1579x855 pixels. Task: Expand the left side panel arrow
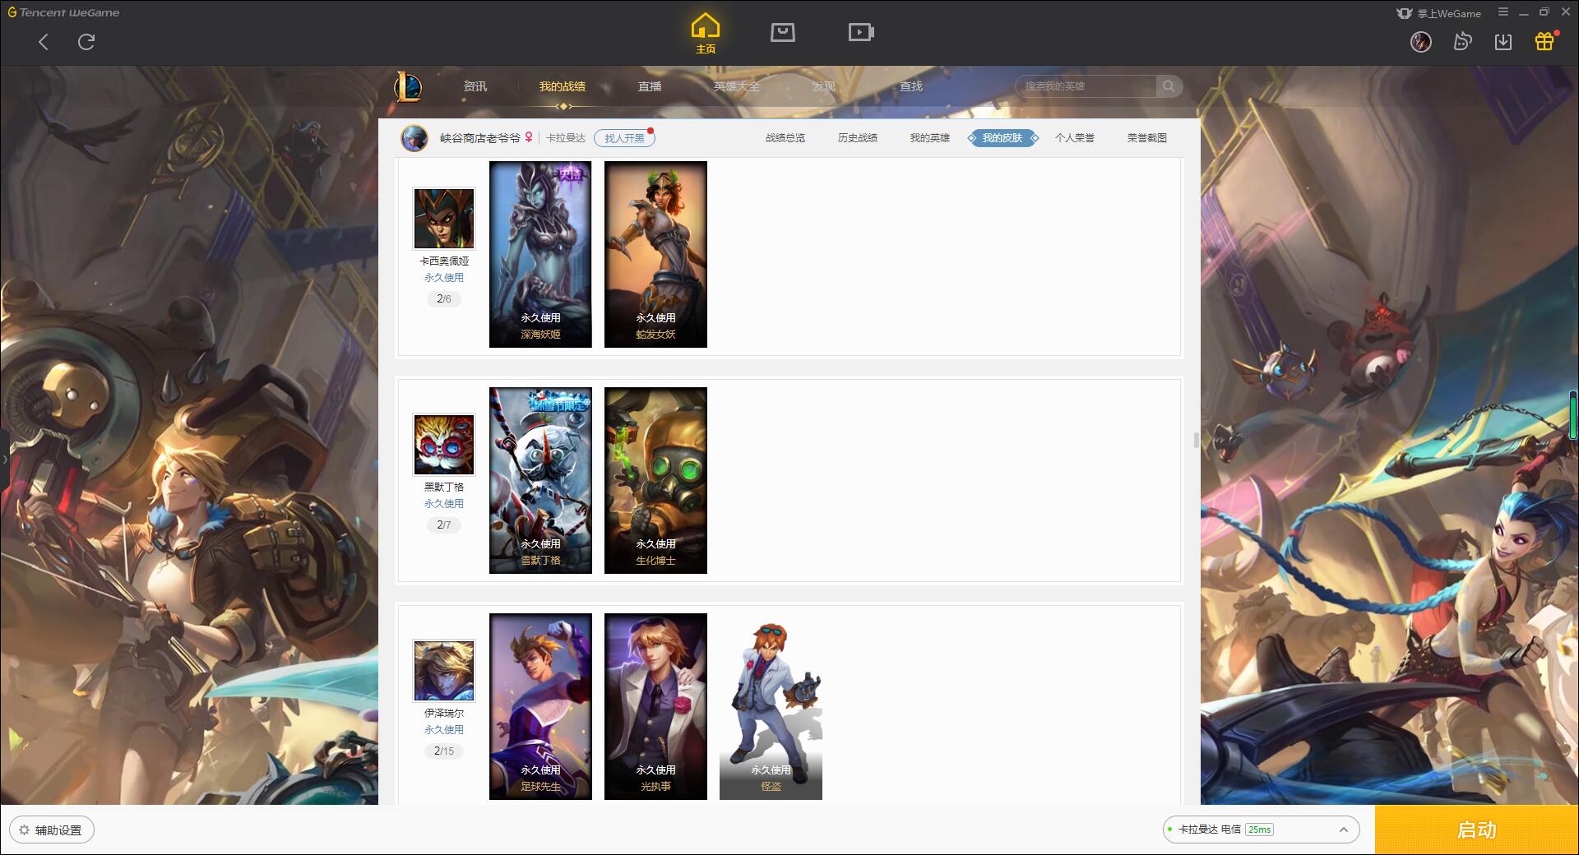[x=4, y=460]
